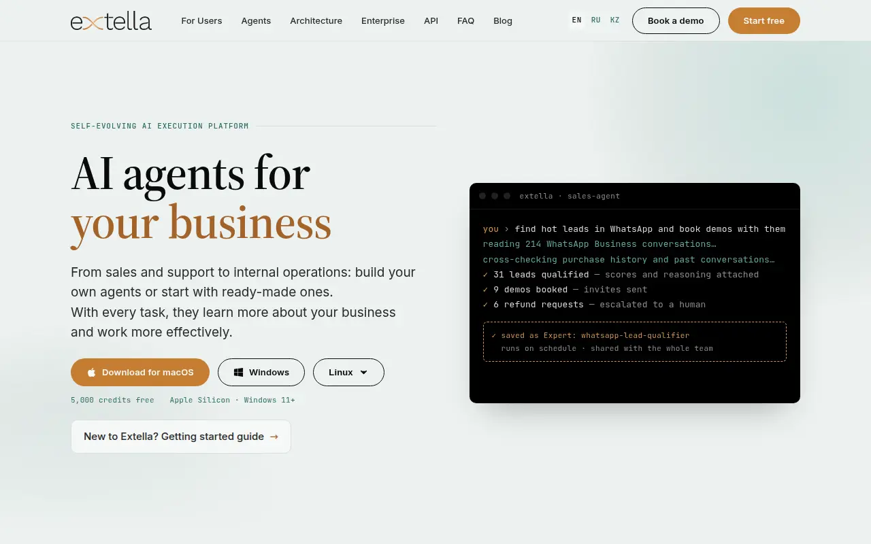Click "reading 214 WhatsApp Business conversations…" line
The width and height of the screenshot is (871, 544).
[599, 244]
